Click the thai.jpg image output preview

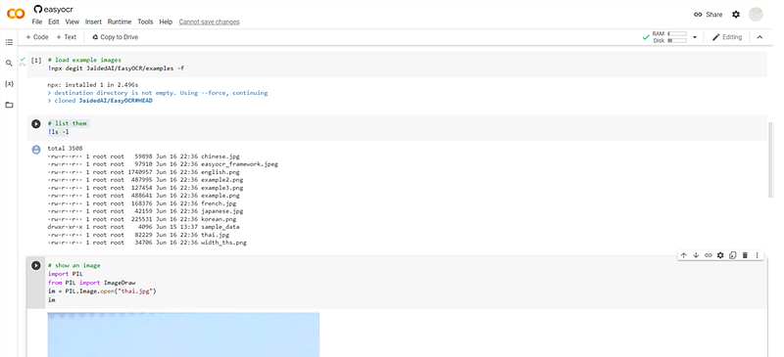[x=183, y=335]
